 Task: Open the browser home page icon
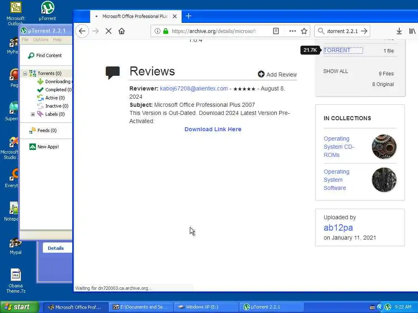coord(122,31)
